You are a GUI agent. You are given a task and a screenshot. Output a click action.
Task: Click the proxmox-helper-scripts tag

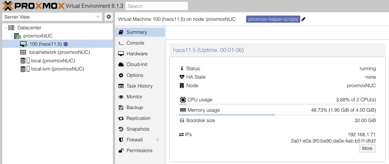pyautogui.click(x=273, y=19)
